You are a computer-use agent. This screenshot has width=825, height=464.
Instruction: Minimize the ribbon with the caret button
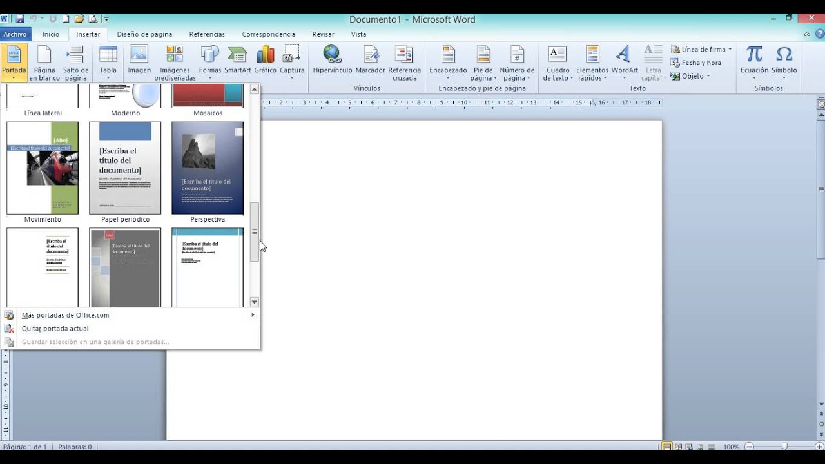pos(808,34)
